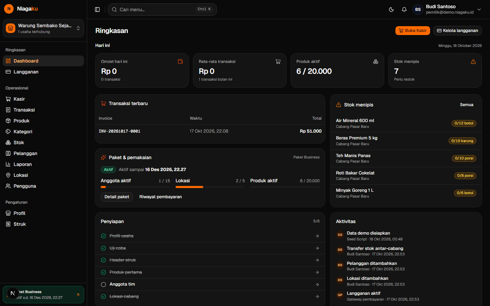Open the arrow next to Produk pertama
The width and height of the screenshot is (490, 306).
tap(317, 272)
